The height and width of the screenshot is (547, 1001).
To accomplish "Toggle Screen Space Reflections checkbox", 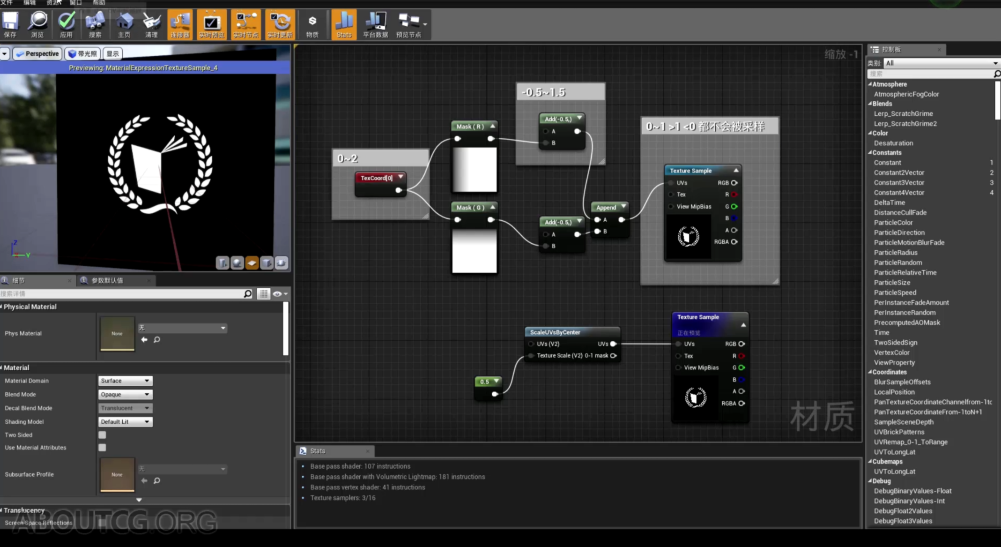I will click(102, 523).
